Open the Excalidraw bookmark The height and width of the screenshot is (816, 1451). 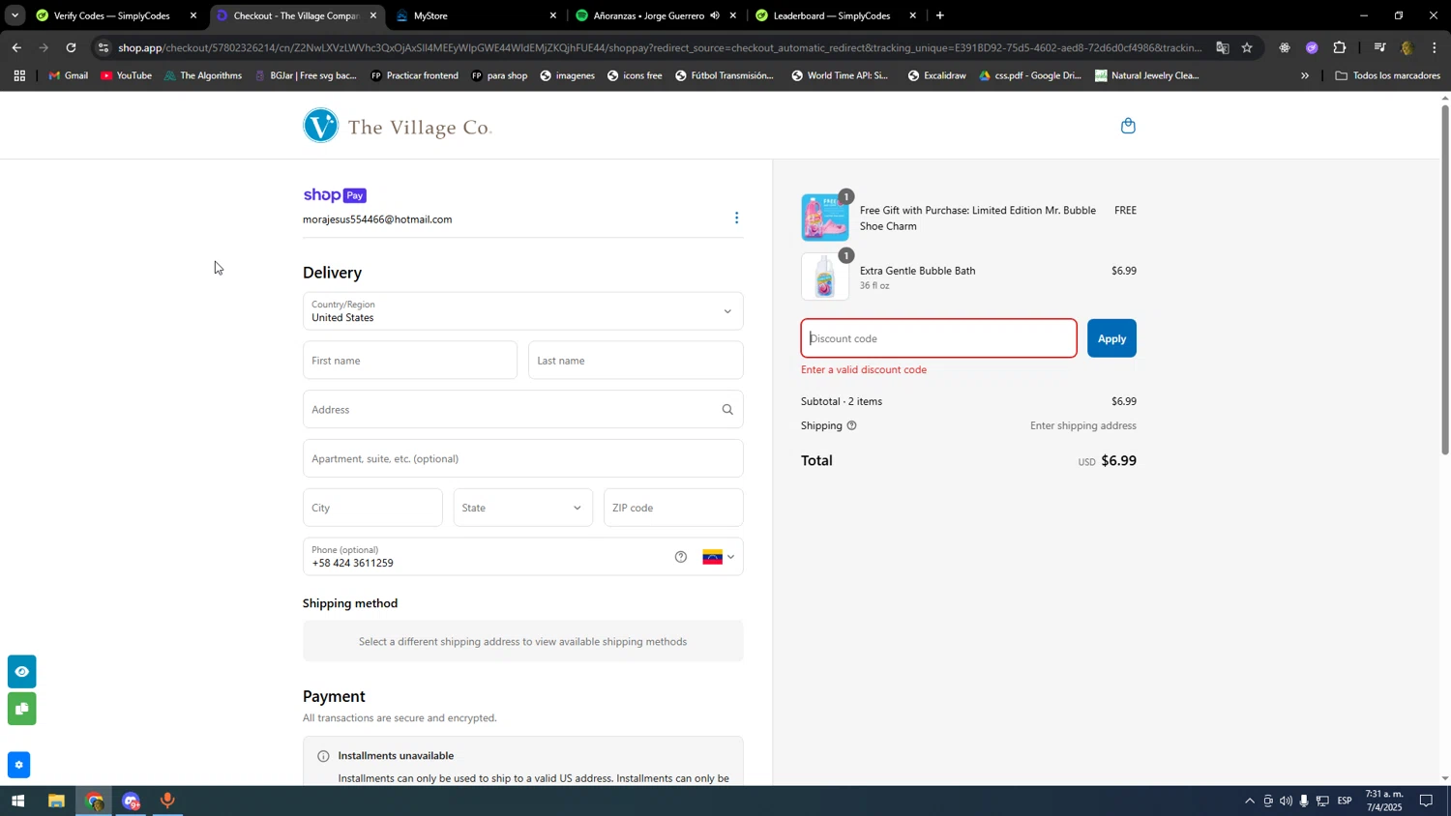[x=935, y=75]
